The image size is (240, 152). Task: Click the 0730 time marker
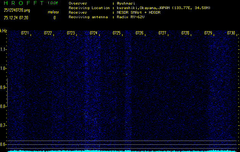click(231, 33)
